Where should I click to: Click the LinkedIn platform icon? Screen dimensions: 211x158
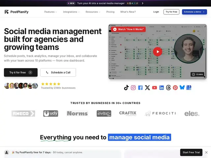click(x=162, y=88)
